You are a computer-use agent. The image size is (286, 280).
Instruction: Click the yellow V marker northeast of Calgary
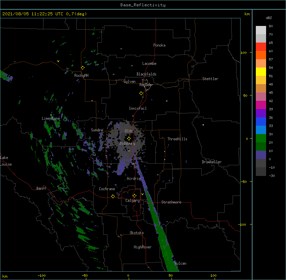point(142,194)
